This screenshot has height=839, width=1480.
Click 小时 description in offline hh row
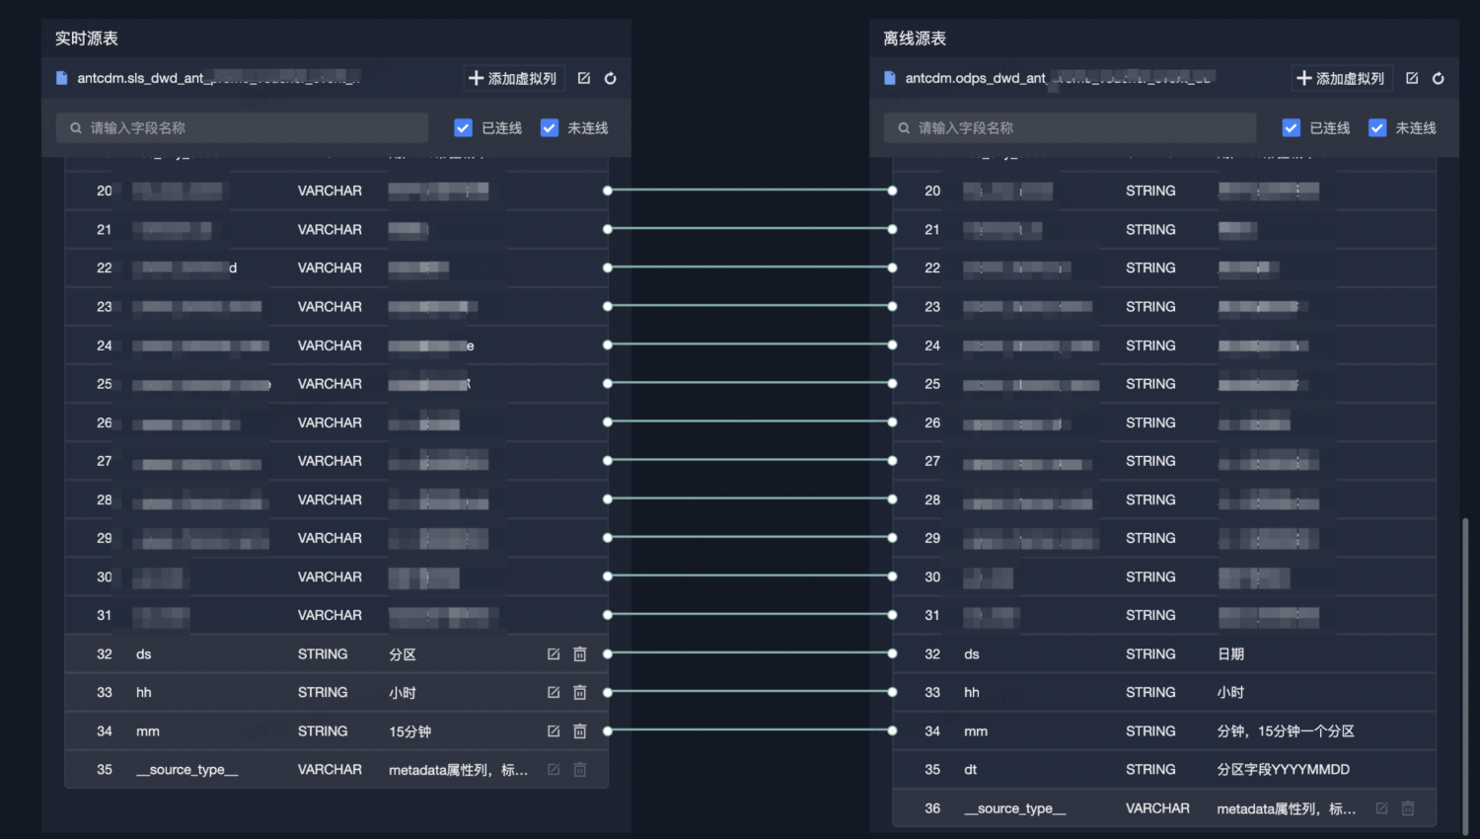click(1230, 693)
